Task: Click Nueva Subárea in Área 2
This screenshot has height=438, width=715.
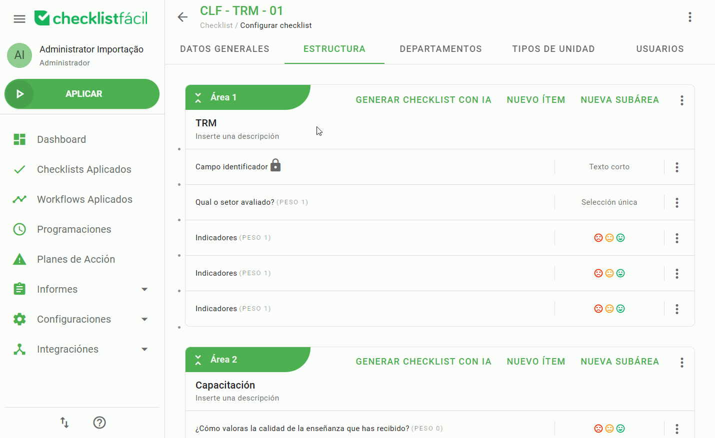Action: pyautogui.click(x=620, y=362)
